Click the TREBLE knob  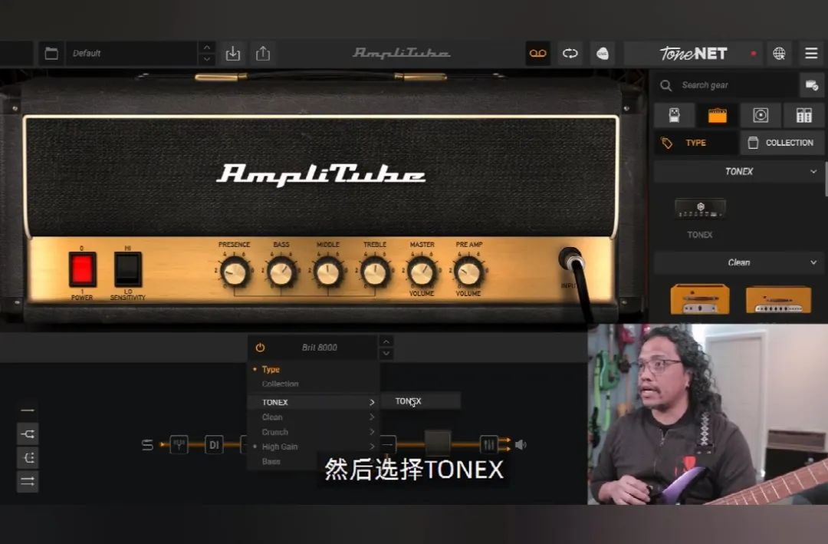point(375,272)
